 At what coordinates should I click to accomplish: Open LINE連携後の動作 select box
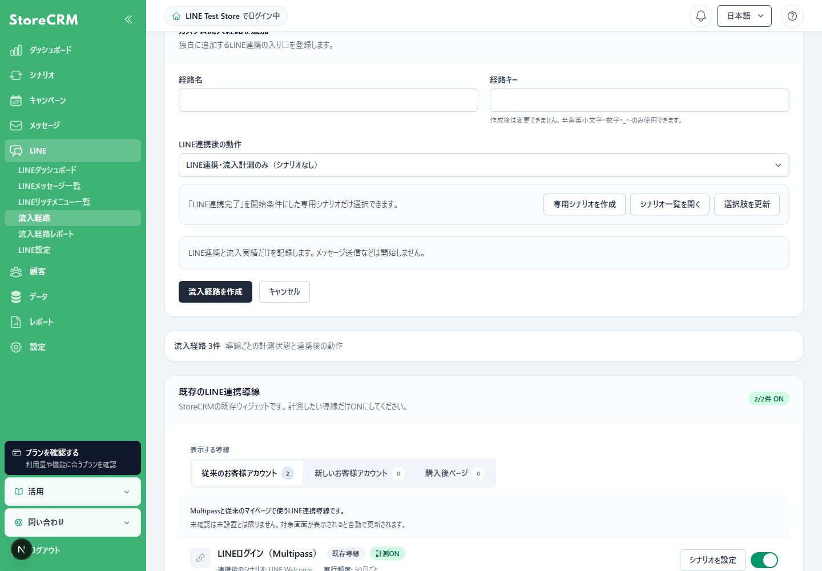484,165
